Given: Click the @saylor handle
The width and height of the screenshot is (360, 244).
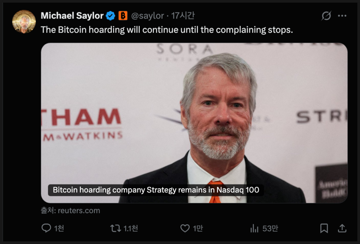Looking at the screenshot, I should click(x=148, y=16).
